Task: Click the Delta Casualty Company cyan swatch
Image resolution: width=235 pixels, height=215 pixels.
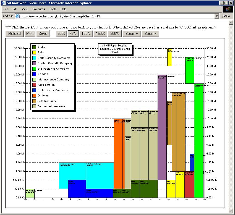Action: (34, 58)
